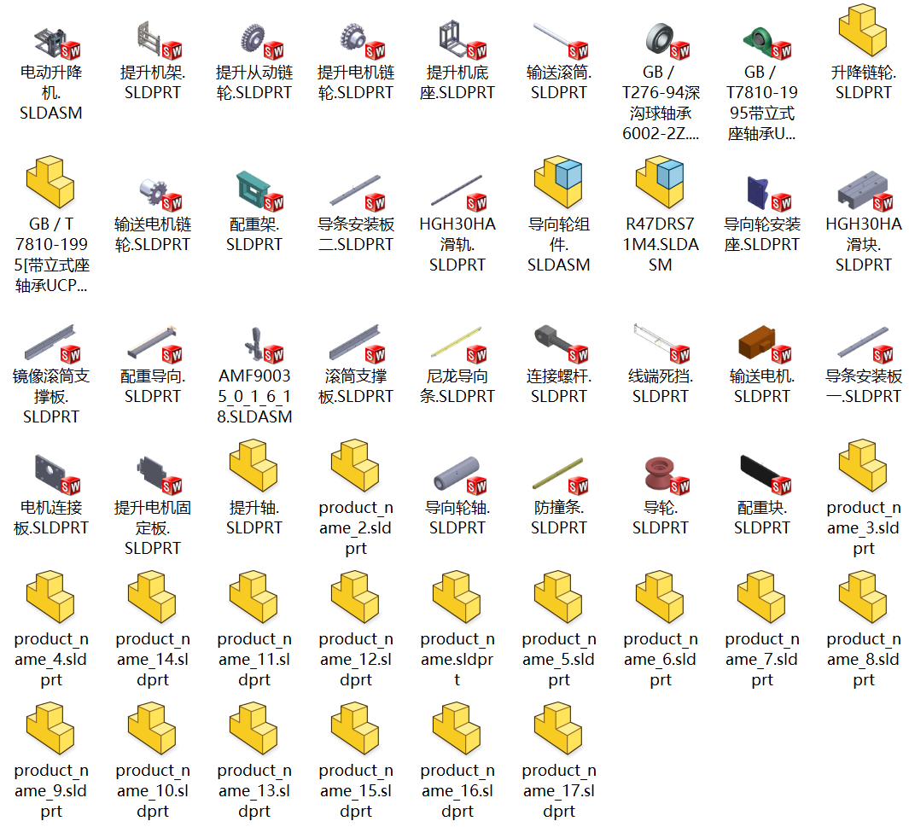This screenshot has height=827, width=909.
Task: Click the 提升电机链轮.SLDPRT sprocket icon
Action: 363,41
